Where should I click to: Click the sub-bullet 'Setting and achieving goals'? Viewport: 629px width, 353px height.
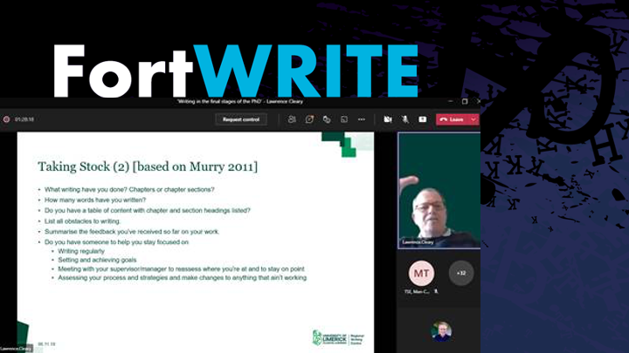(x=97, y=260)
